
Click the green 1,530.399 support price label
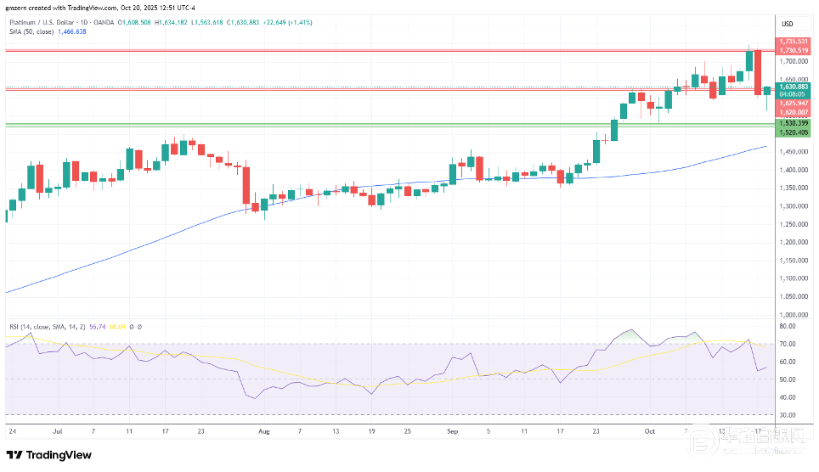click(x=794, y=123)
